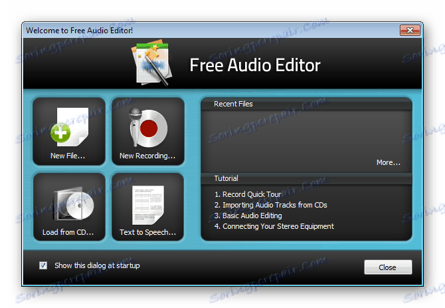This screenshot has height=308, width=445.
Task: Close the welcome dialog with red X
Action: coord(410,30)
